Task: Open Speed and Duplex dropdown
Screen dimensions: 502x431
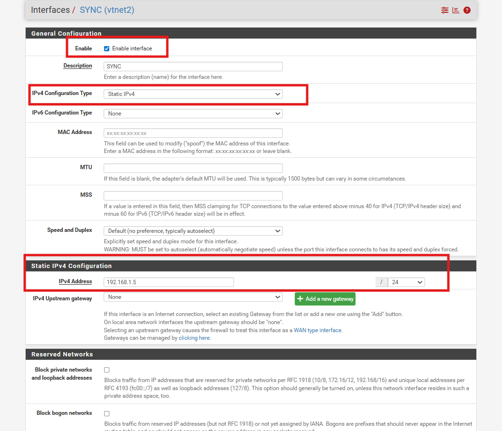Action: coord(193,231)
